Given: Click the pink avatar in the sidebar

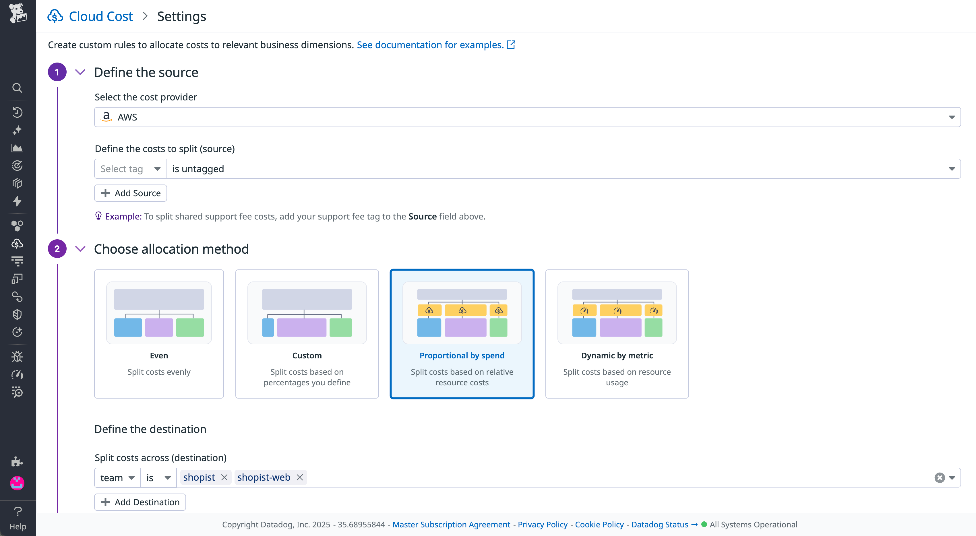Looking at the screenshot, I should pyautogui.click(x=18, y=483).
